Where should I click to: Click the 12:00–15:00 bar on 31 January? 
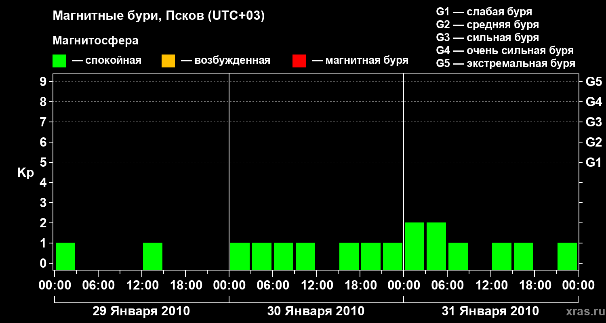pyautogui.click(x=502, y=256)
